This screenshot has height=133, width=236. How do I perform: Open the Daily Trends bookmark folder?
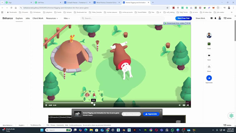click(x=182, y=13)
